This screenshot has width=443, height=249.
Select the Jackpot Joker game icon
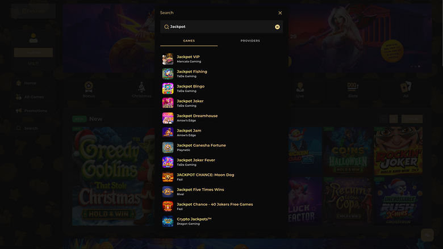coord(168,103)
